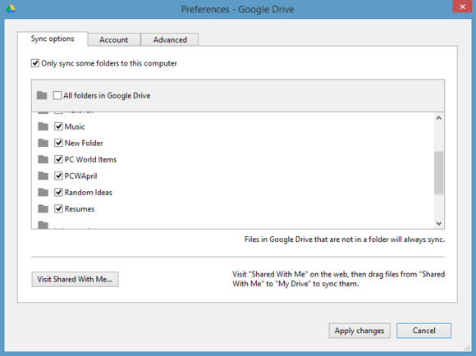Click the PCWApril folder icon

point(43,176)
